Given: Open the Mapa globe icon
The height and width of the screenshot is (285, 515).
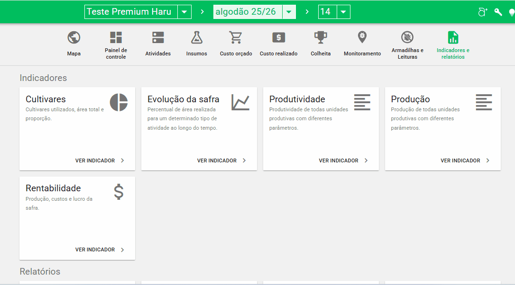Looking at the screenshot, I should 74,37.
